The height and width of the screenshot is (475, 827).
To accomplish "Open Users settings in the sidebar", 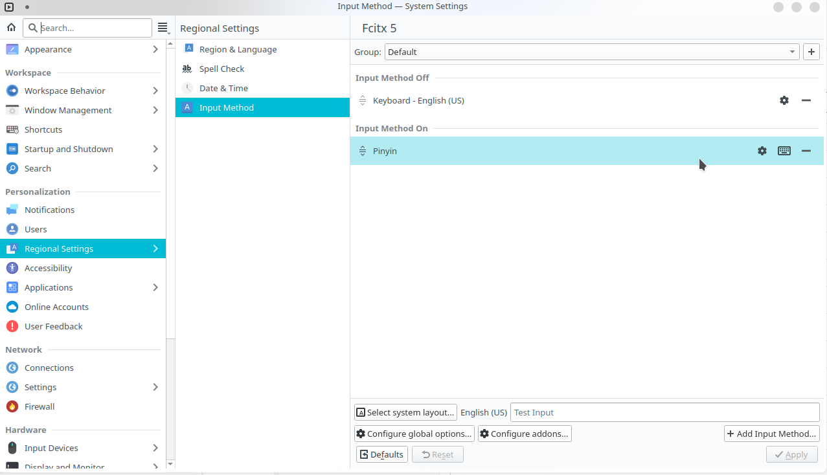I will [36, 229].
